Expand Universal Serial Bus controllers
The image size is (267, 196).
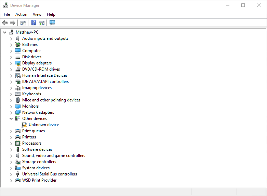[x=11, y=174]
